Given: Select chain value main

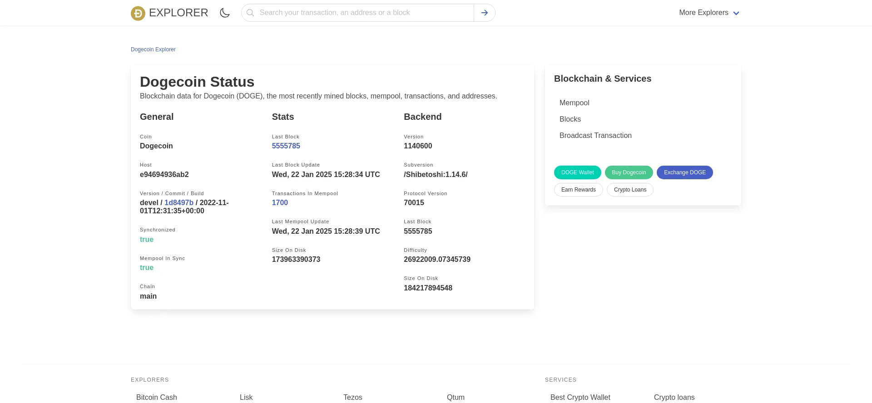Looking at the screenshot, I should (148, 296).
